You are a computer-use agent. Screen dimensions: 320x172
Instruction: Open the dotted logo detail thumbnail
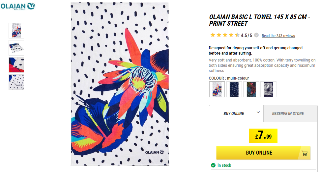(x=16, y=82)
